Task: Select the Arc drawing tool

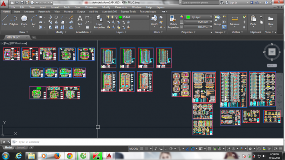Action: (34, 20)
